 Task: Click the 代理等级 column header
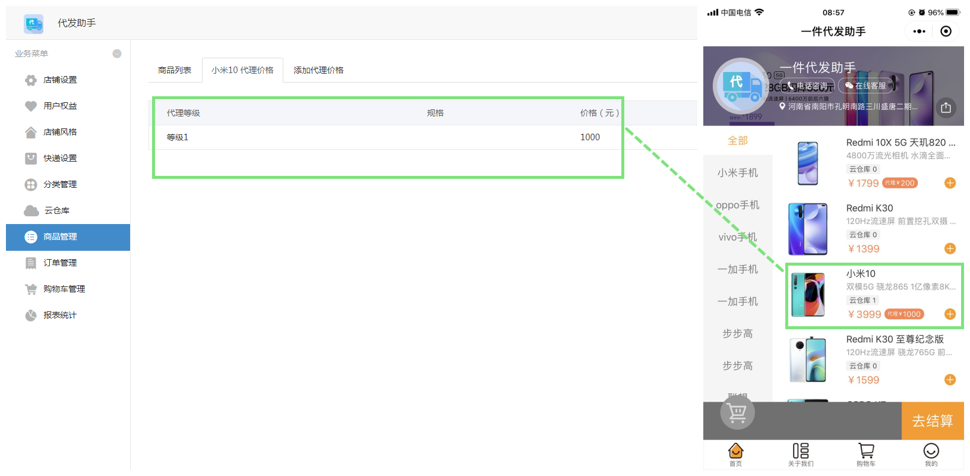click(184, 113)
